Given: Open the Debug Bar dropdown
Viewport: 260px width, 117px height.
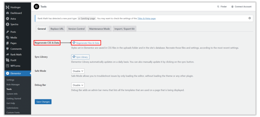Looking at the screenshot, I should (x=78, y=85).
